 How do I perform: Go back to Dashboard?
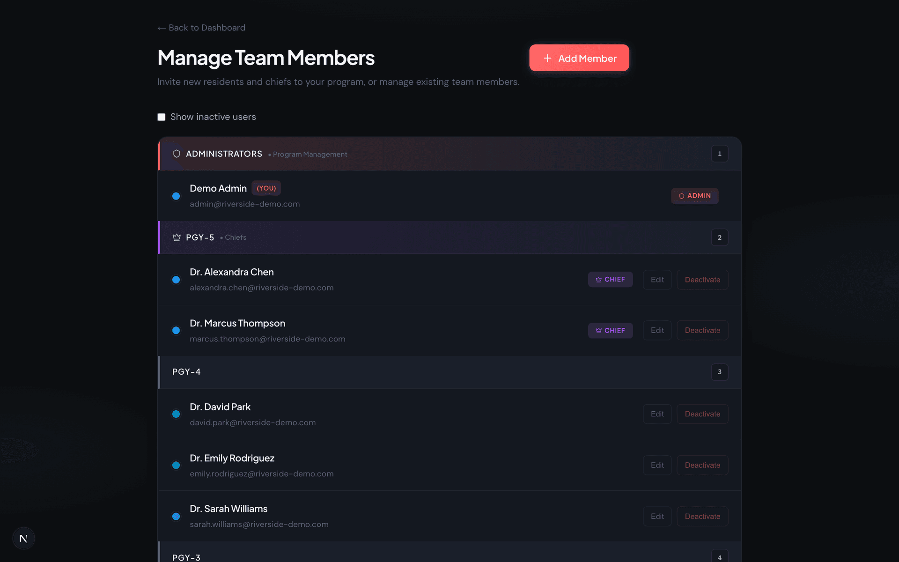pyautogui.click(x=201, y=28)
